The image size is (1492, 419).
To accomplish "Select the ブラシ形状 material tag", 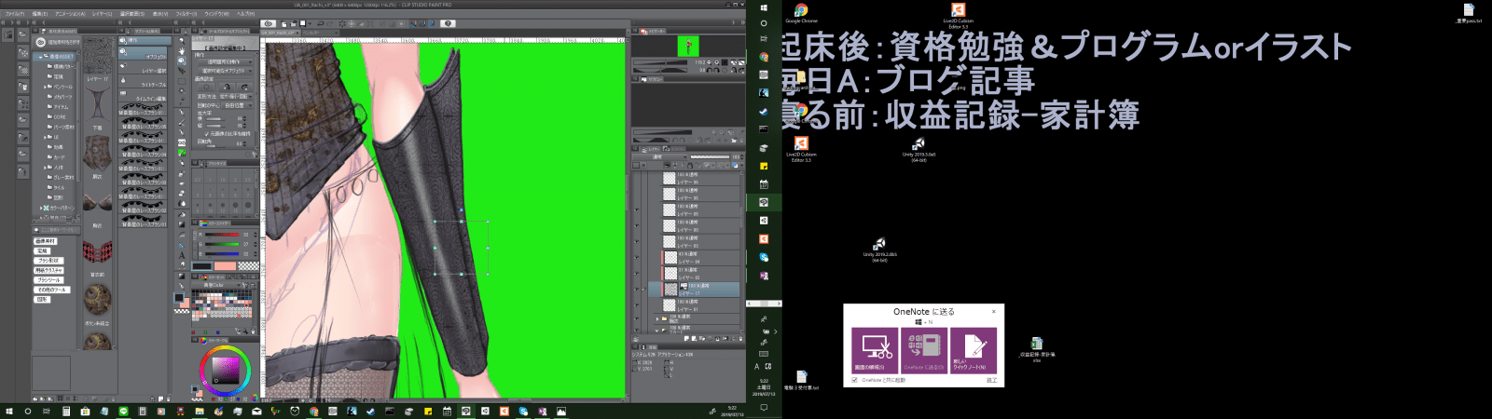I will point(48,261).
